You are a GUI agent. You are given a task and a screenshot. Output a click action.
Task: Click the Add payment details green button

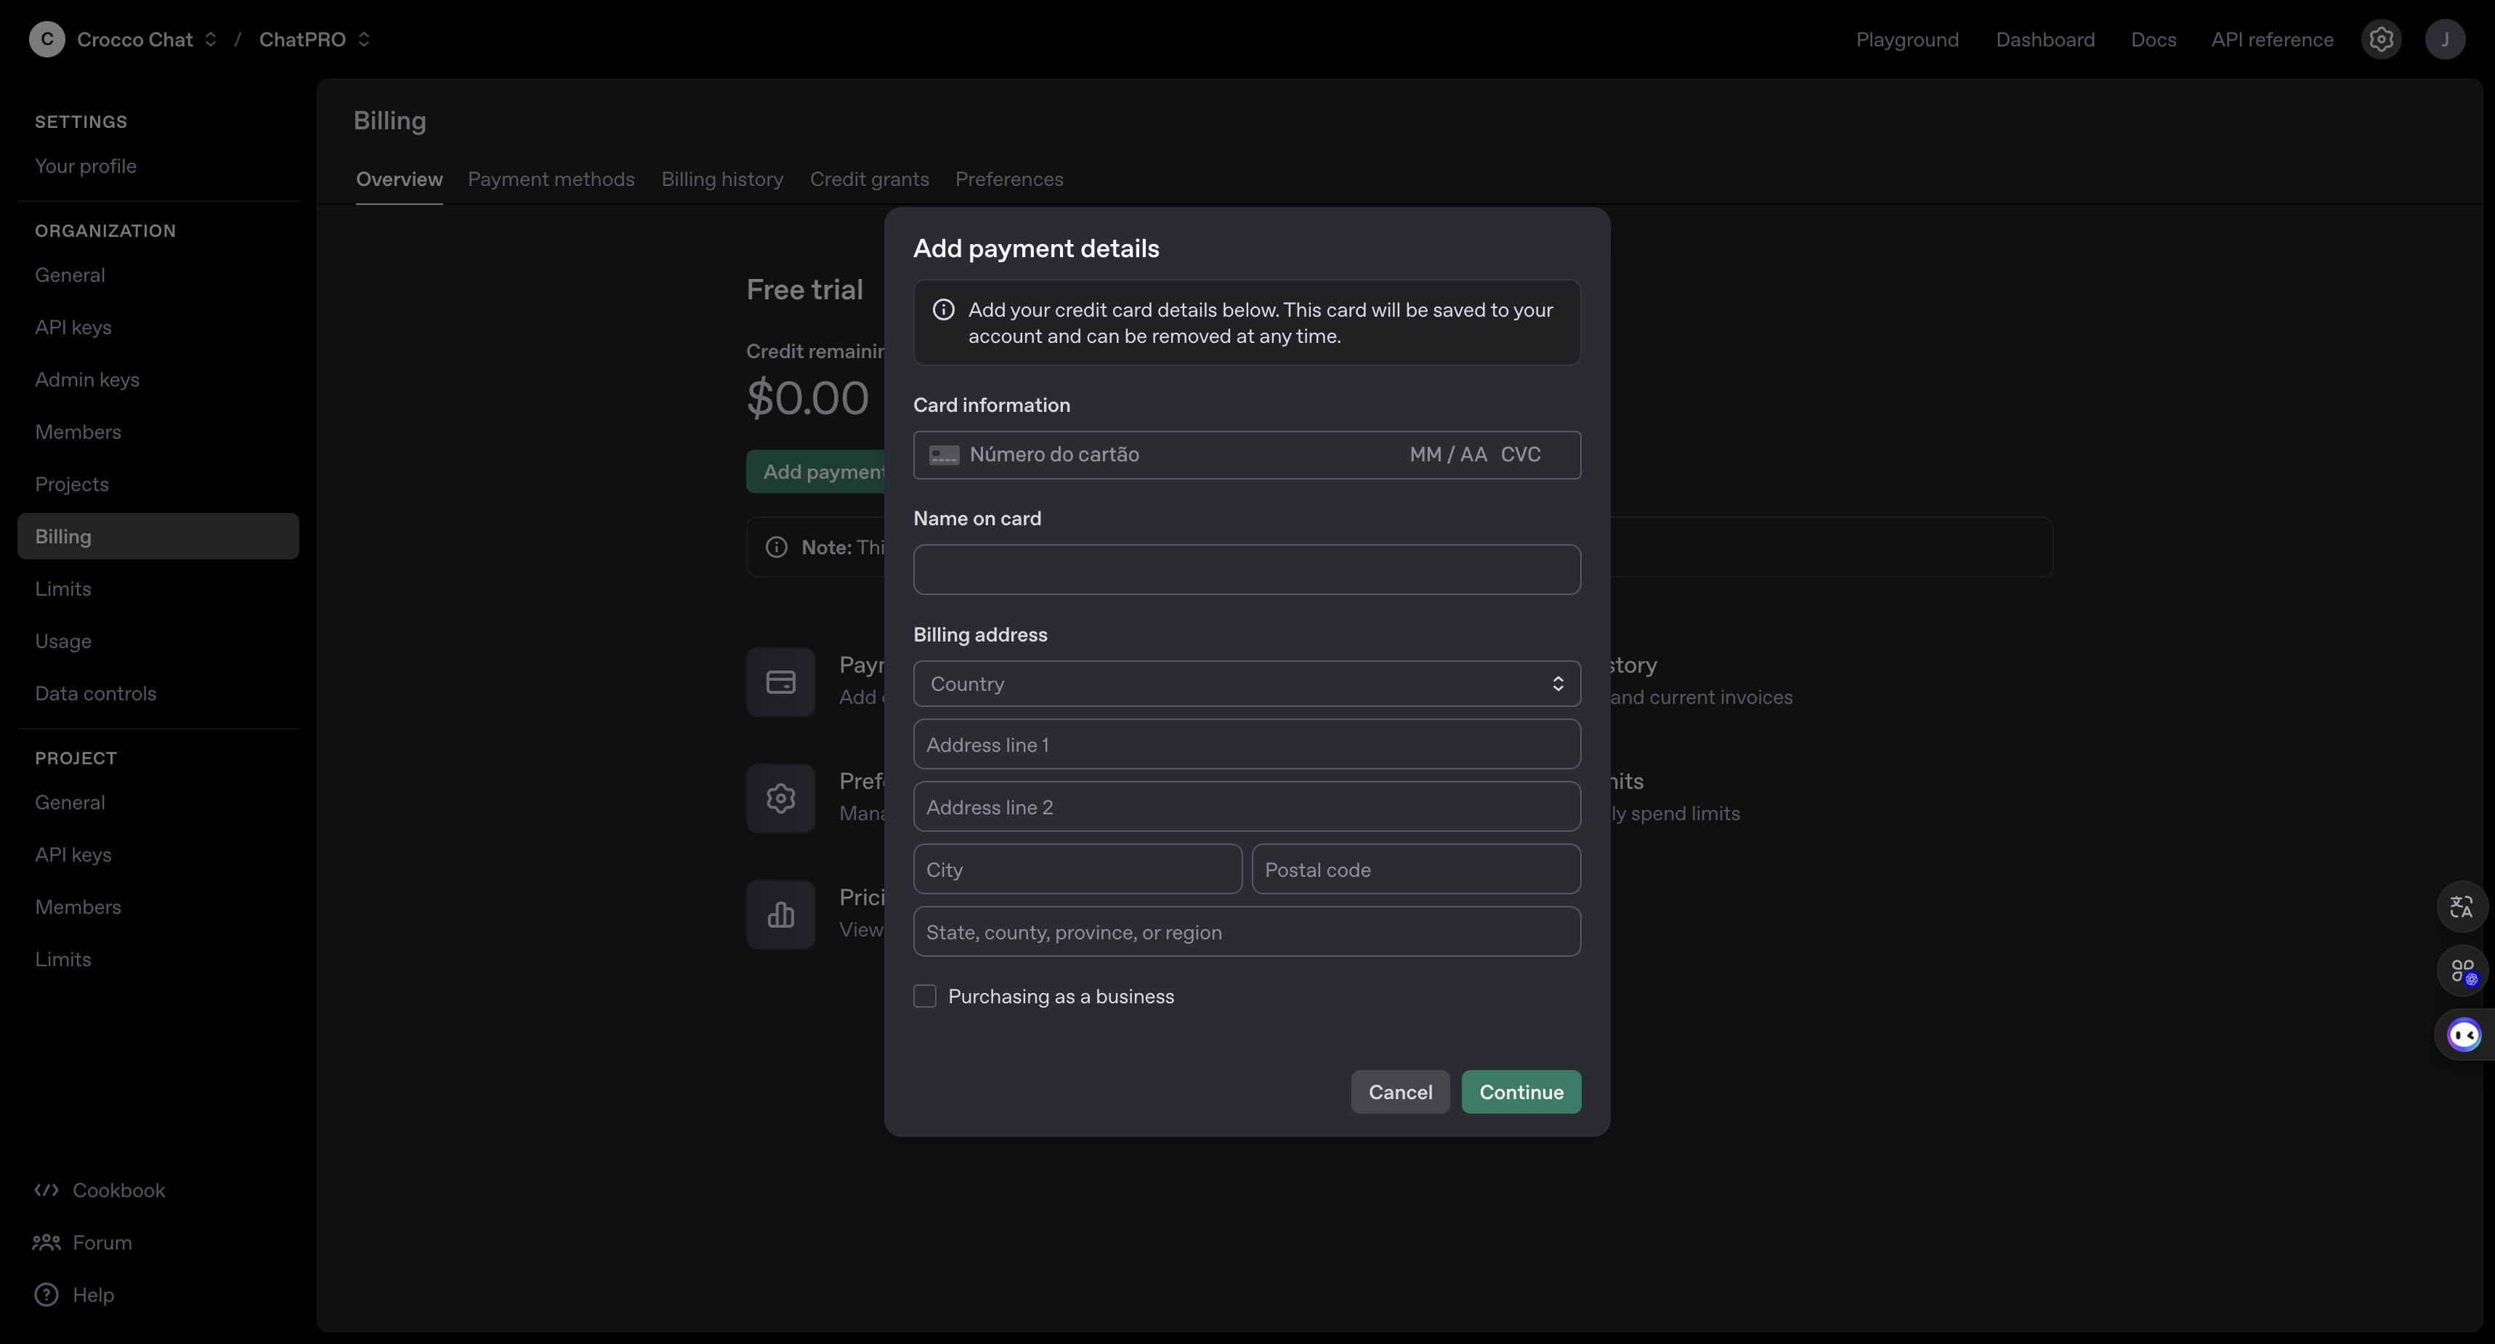tap(815, 471)
